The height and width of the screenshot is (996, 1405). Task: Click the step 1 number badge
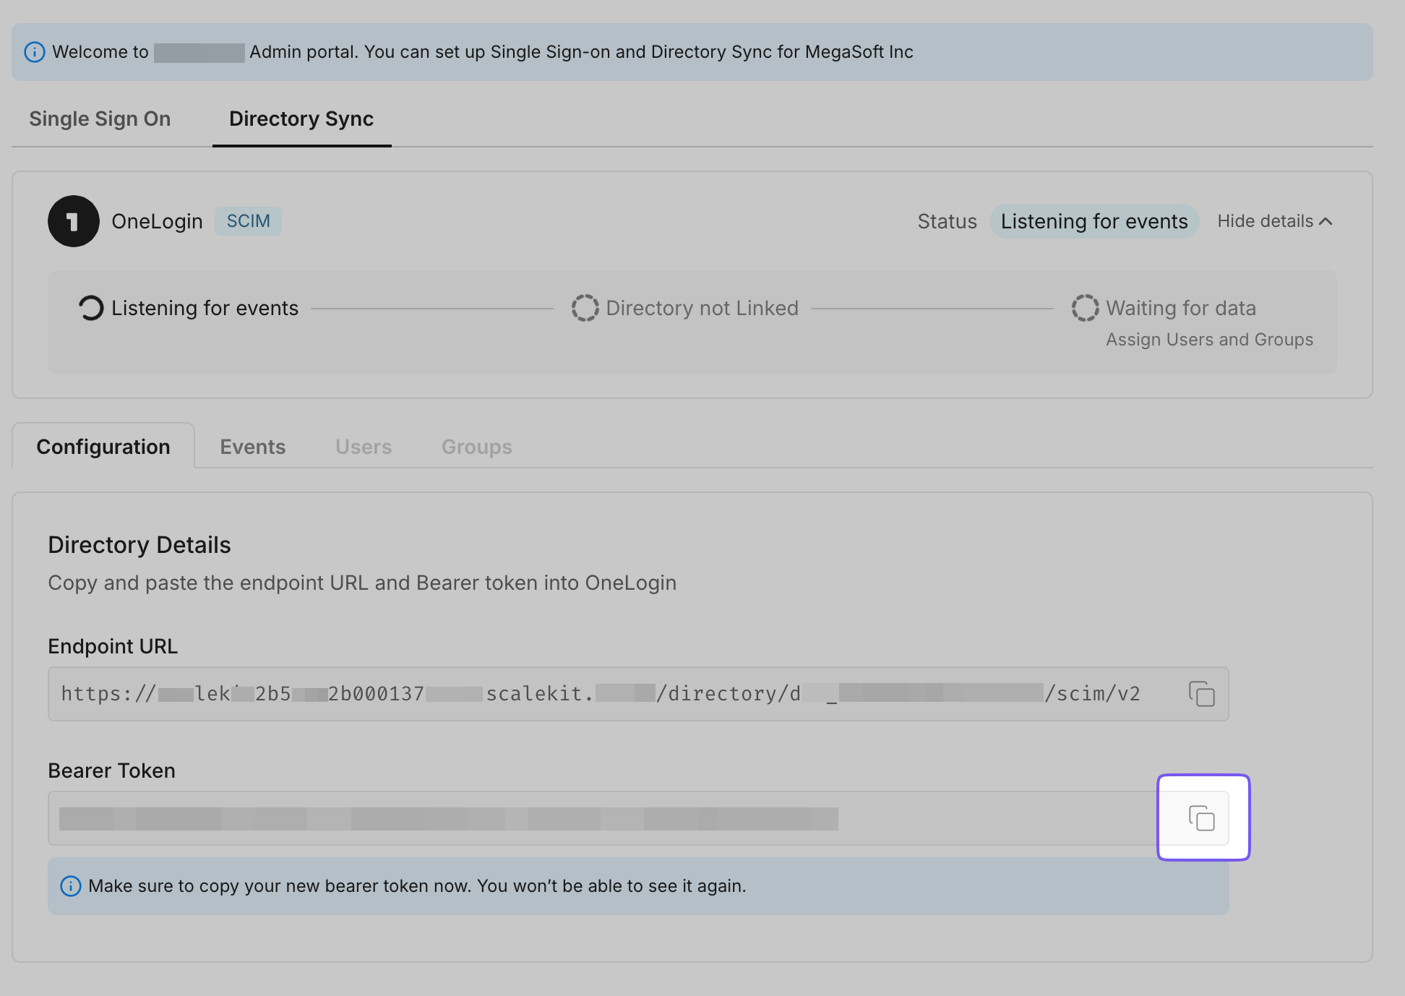click(73, 221)
